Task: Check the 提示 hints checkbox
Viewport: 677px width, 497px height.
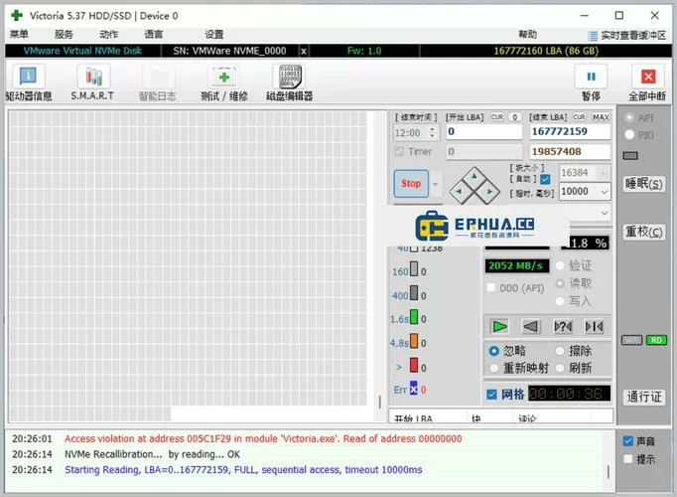Action: pyautogui.click(x=627, y=459)
